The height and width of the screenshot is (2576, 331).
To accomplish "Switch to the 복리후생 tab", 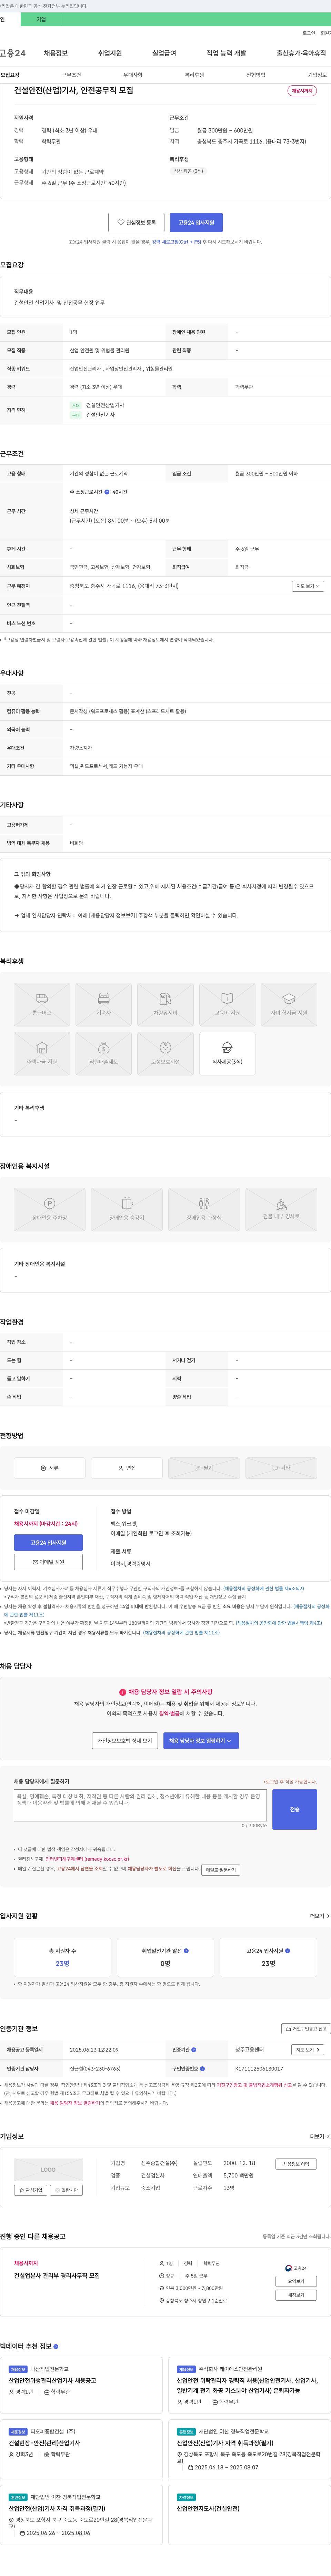I will tap(194, 75).
